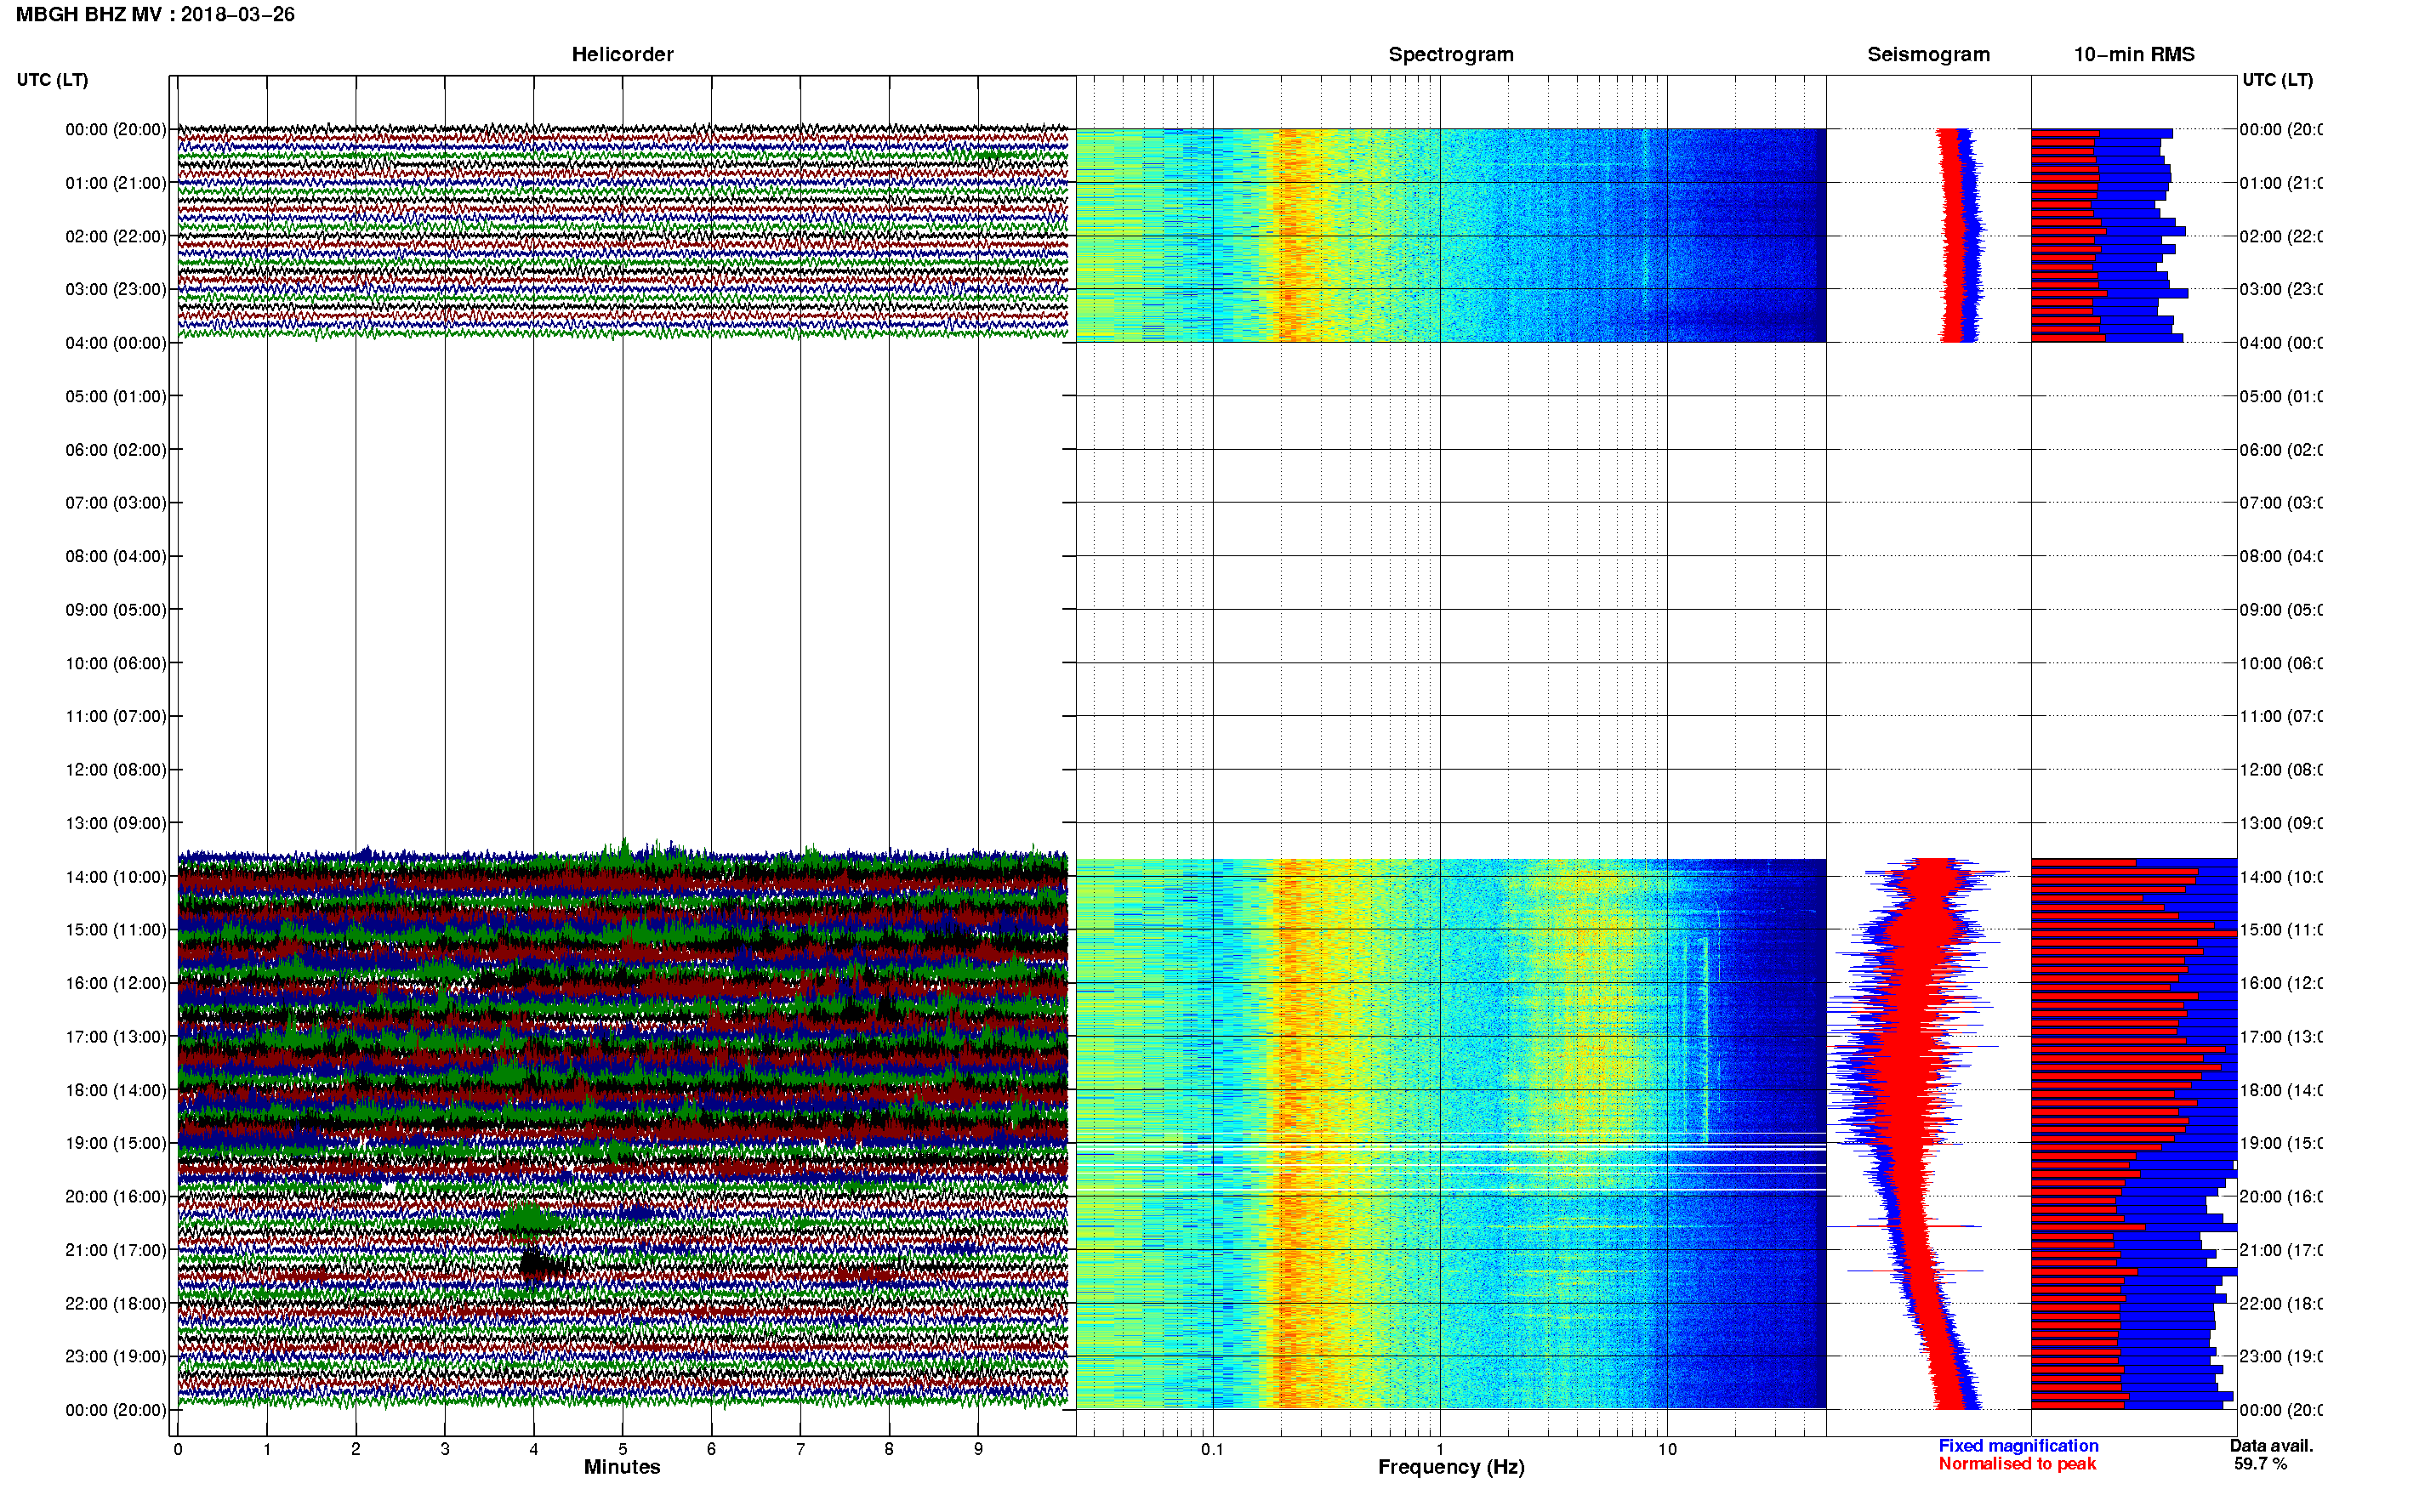Click minute tick '5' on the helicorder axis

click(x=622, y=1449)
